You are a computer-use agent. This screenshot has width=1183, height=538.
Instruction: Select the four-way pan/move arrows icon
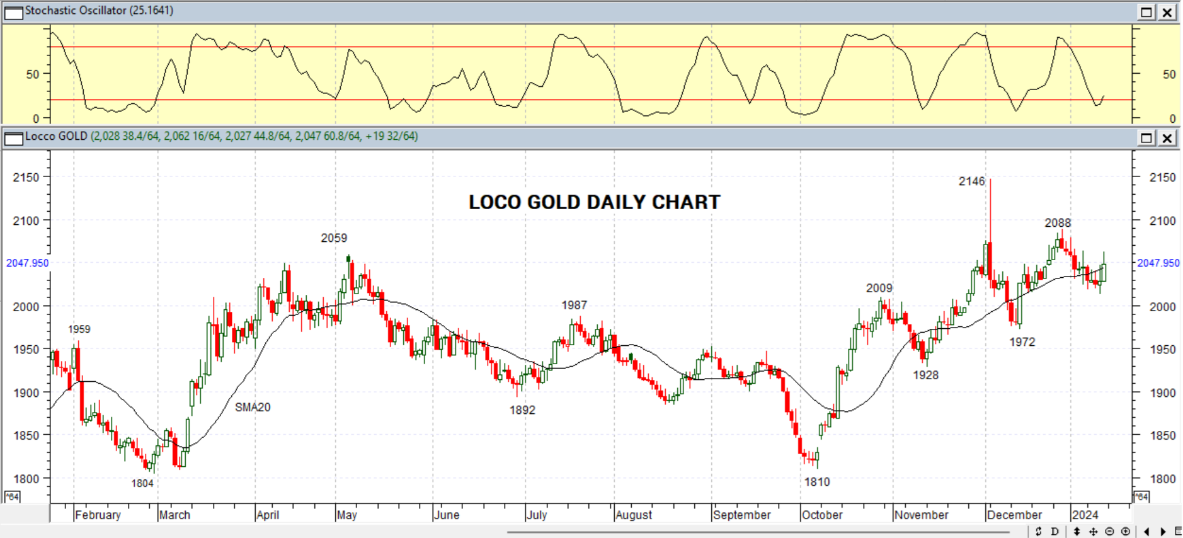(1093, 532)
